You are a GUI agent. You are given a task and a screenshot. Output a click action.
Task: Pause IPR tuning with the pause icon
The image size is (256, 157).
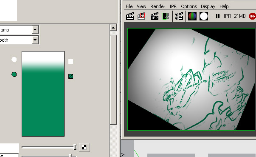[218, 16]
